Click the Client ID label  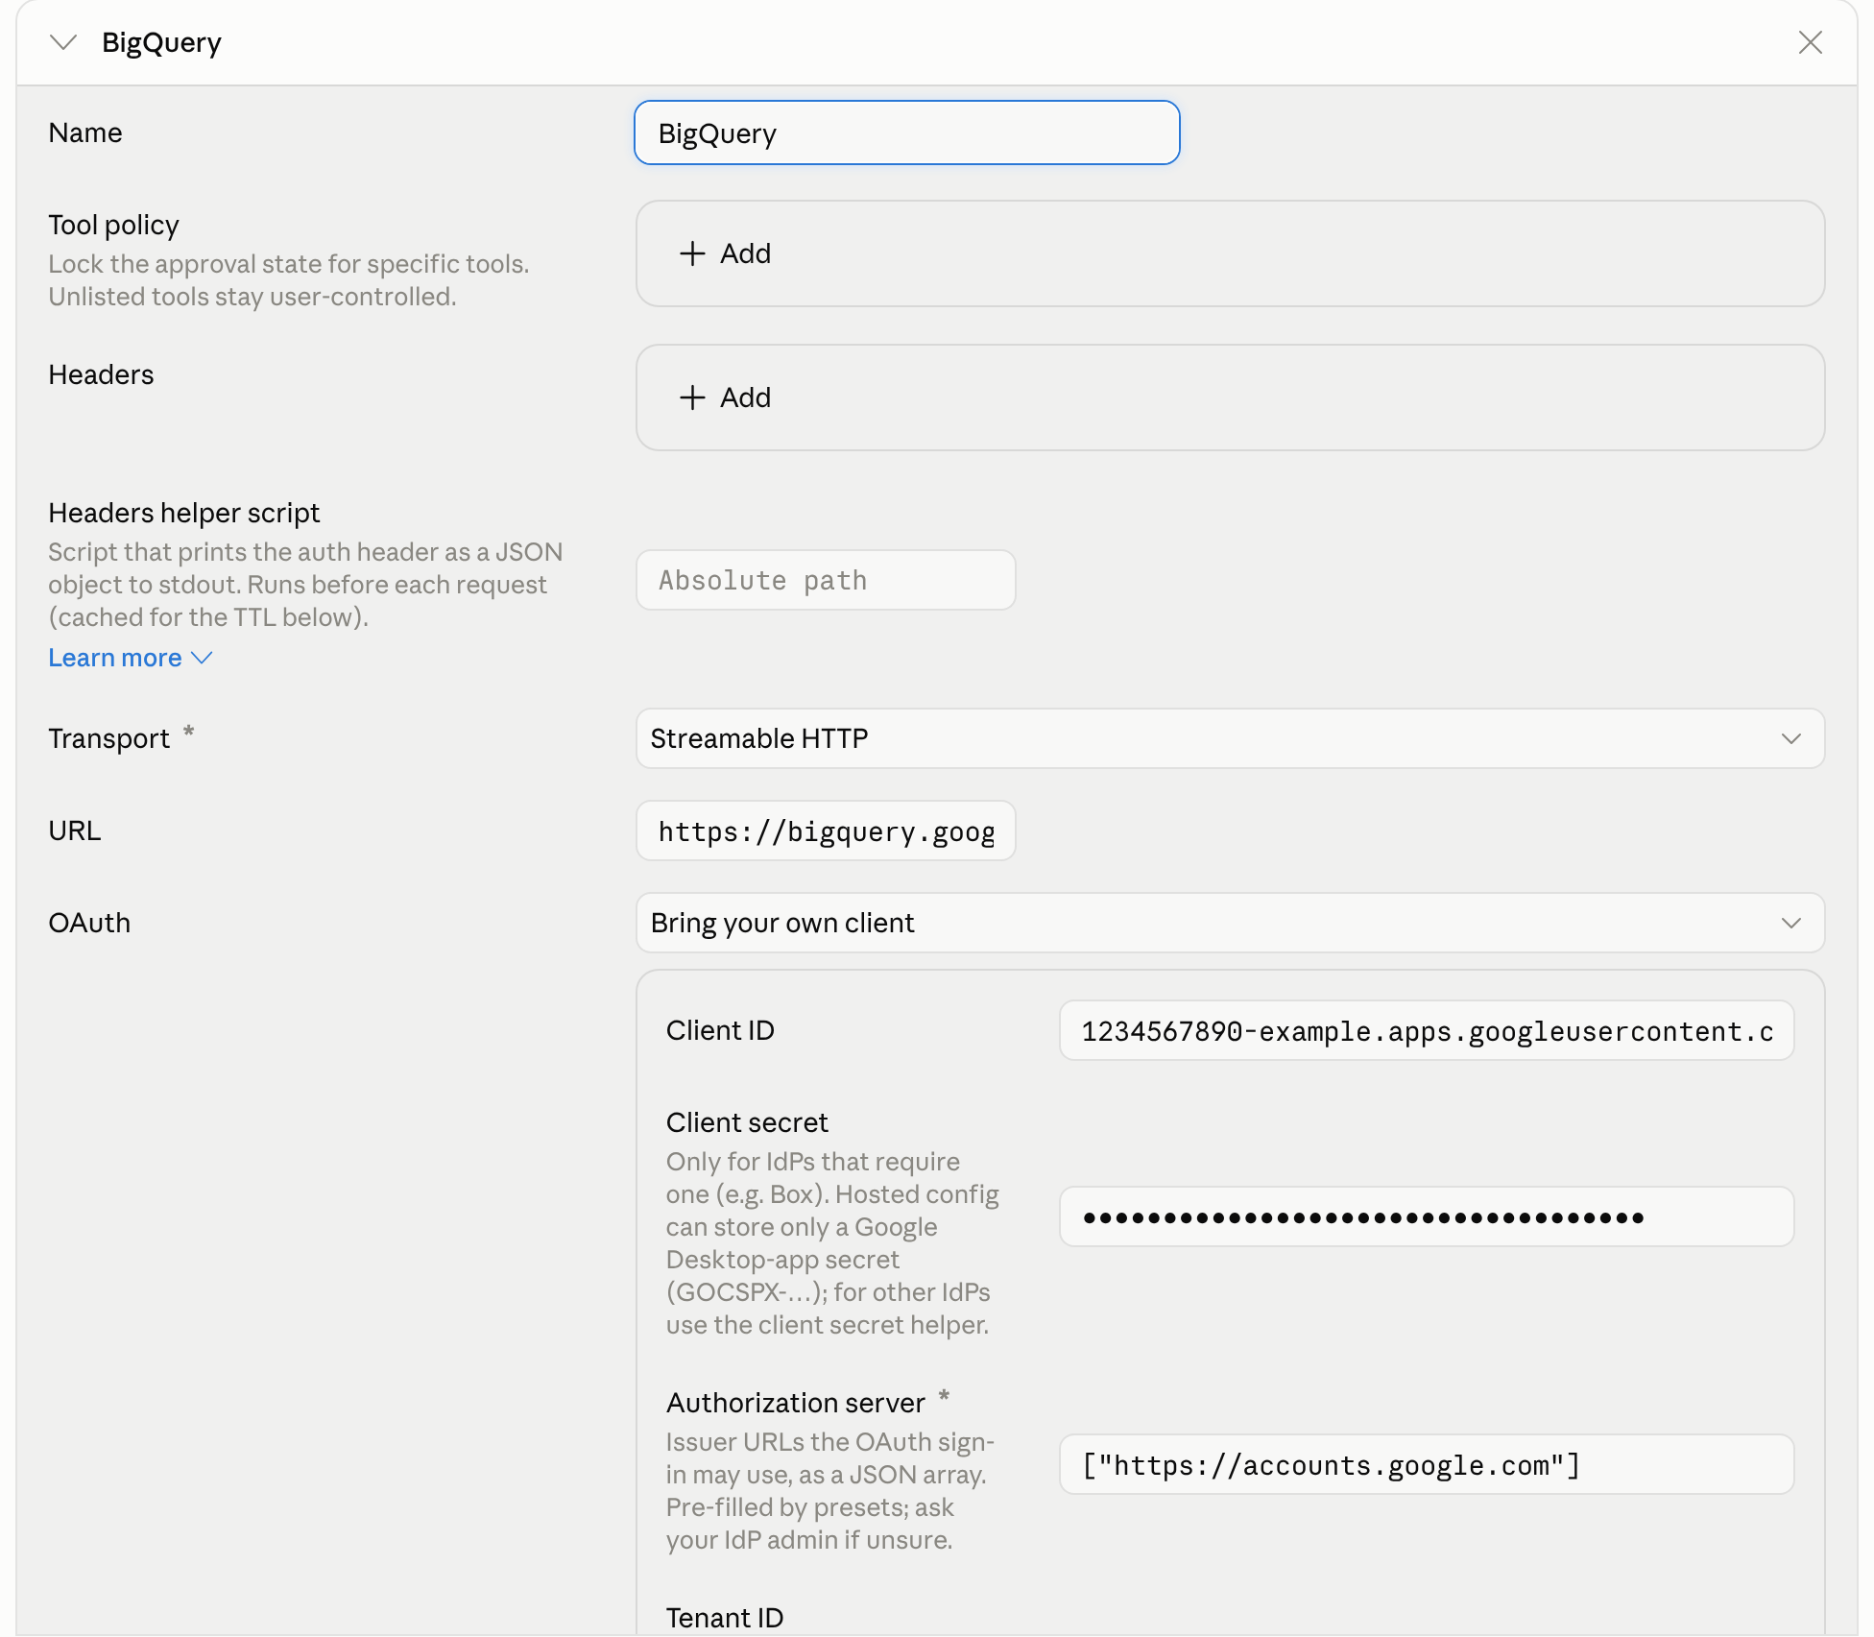pos(720,1030)
